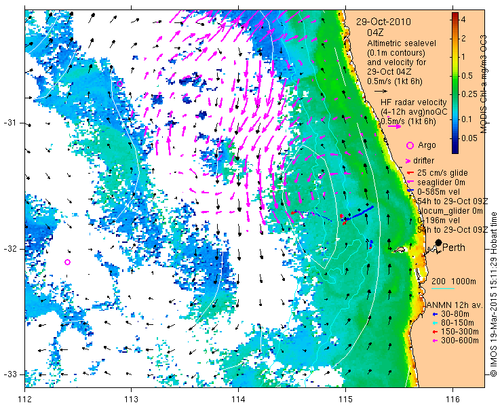Click the longitude axis label 114
The image size is (502, 407).
tap(238, 400)
